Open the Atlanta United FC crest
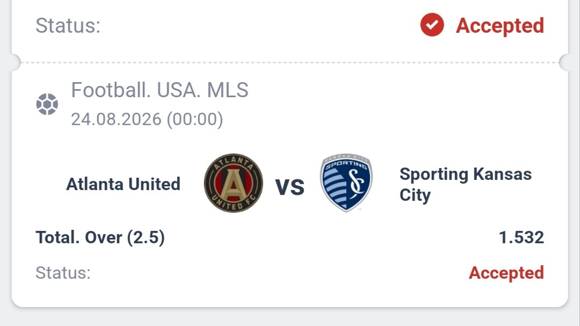 point(234,183)
